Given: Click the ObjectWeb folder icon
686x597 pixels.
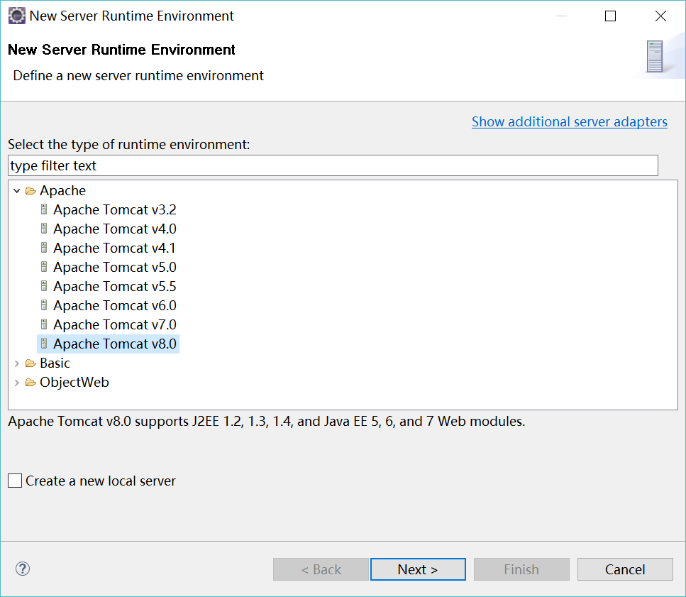Looking at the screenshot, I should [x=31, y=383].
